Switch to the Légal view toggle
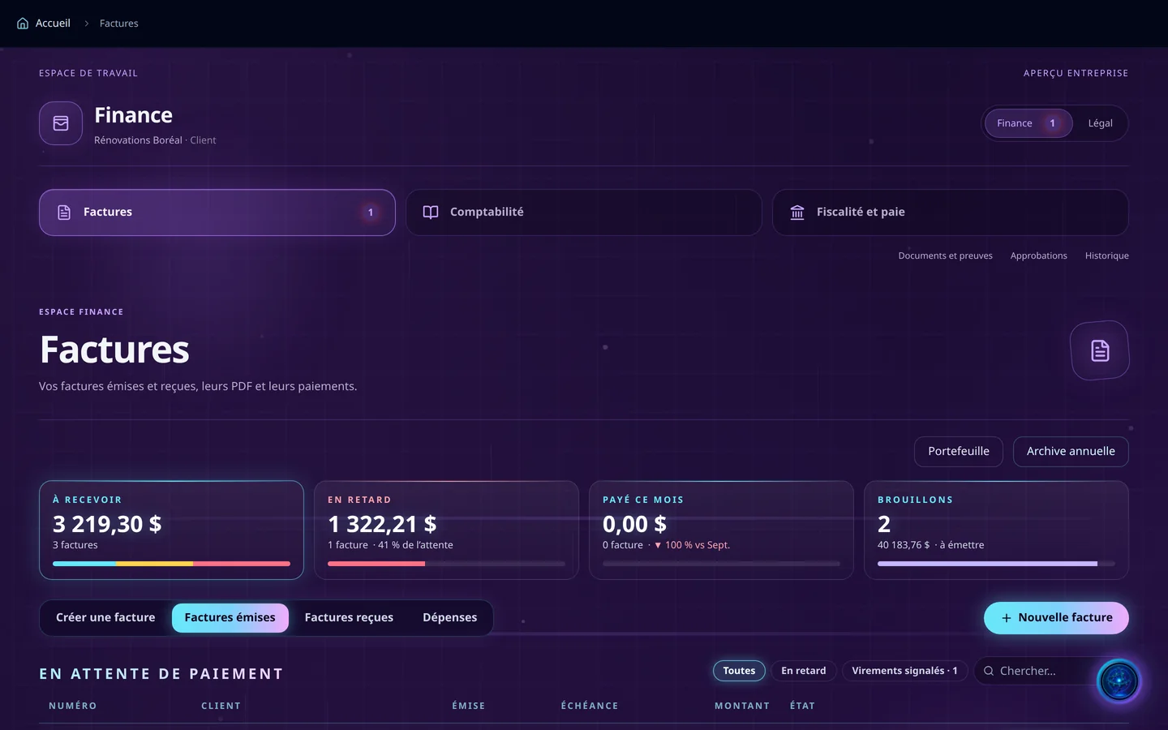The width and height of the screenshot is (1168, 730). pos(1100,123)
